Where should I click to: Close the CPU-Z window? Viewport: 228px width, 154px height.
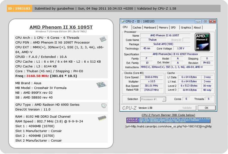(x=212, y=21)
